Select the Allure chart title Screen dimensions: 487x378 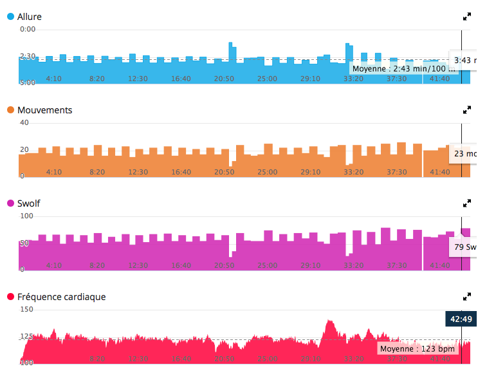pos(30,17)
